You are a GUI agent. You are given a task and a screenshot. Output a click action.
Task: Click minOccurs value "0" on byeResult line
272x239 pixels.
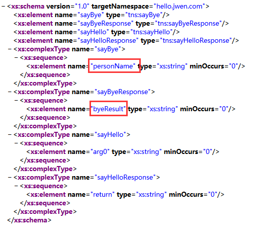[x=224, y=109]
